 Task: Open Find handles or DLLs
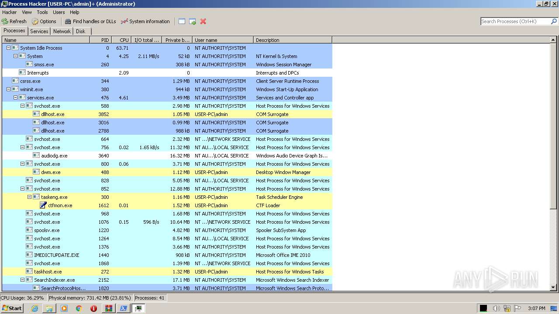(x=90, y=21)
